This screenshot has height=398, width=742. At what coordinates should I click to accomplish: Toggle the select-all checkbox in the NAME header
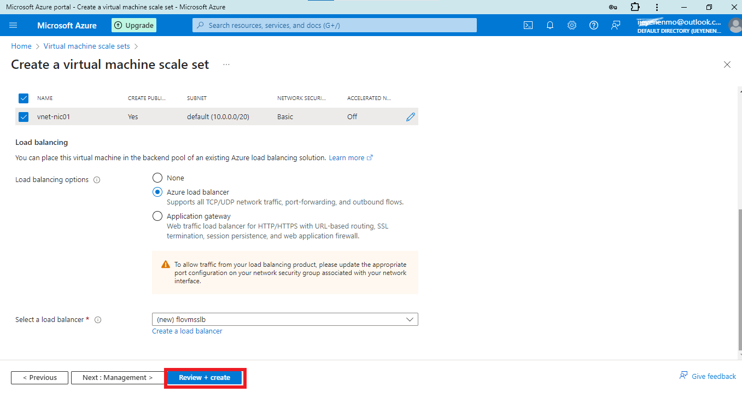[24, 98]
